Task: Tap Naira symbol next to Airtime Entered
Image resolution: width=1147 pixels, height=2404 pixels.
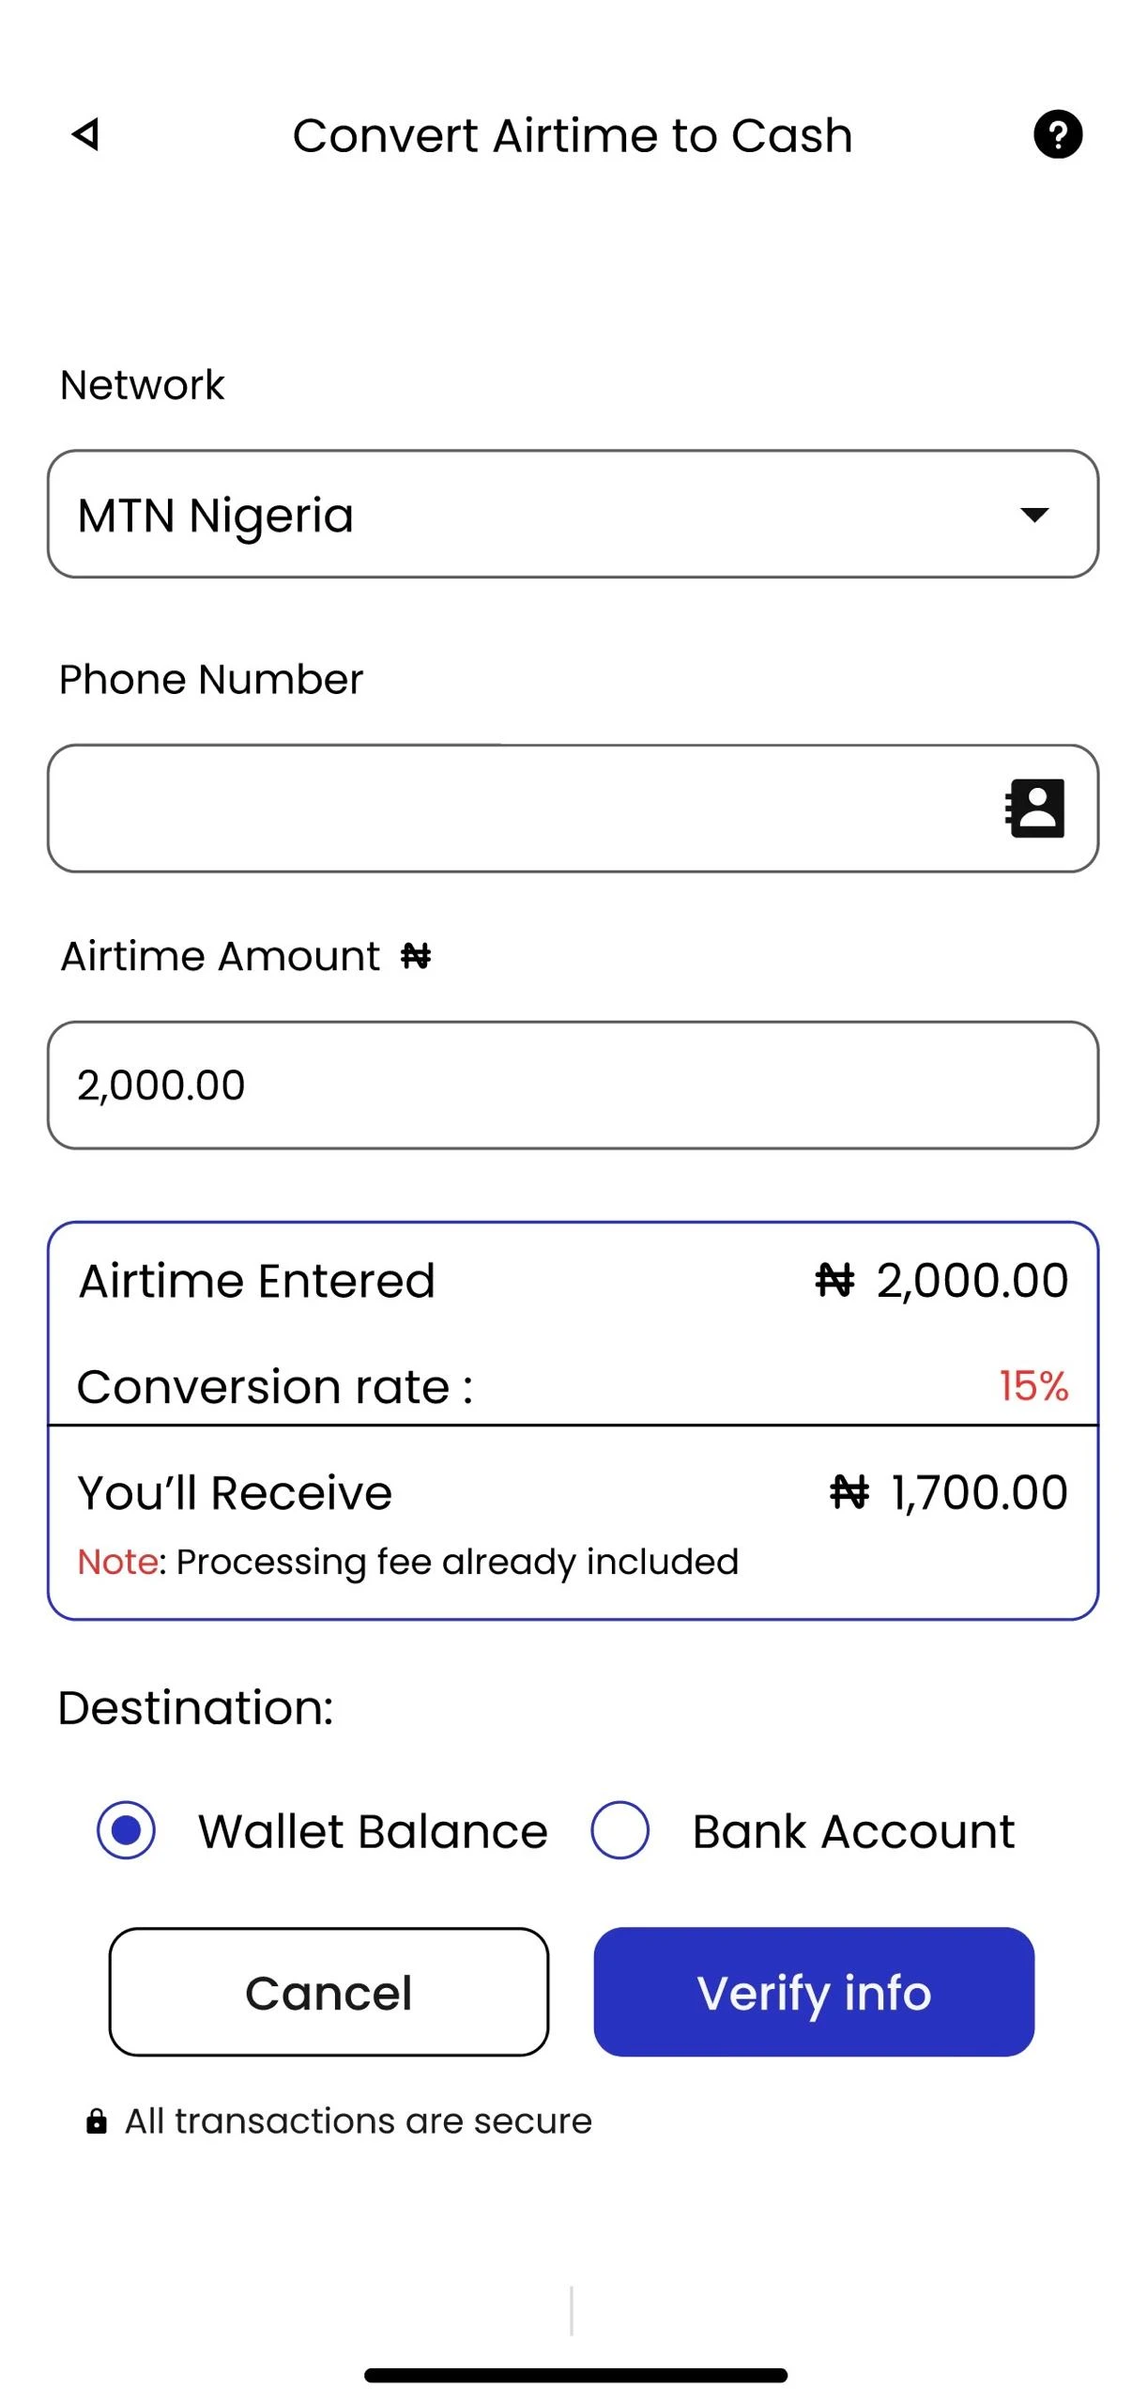Action: pos(834,1280)
